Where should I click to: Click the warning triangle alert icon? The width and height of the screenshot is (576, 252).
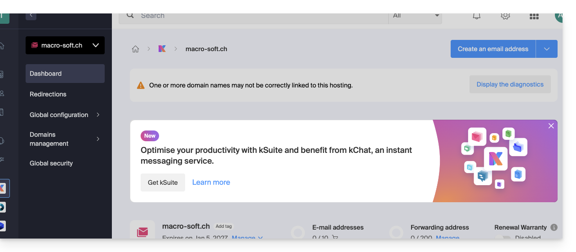click(x=141, y=85)
